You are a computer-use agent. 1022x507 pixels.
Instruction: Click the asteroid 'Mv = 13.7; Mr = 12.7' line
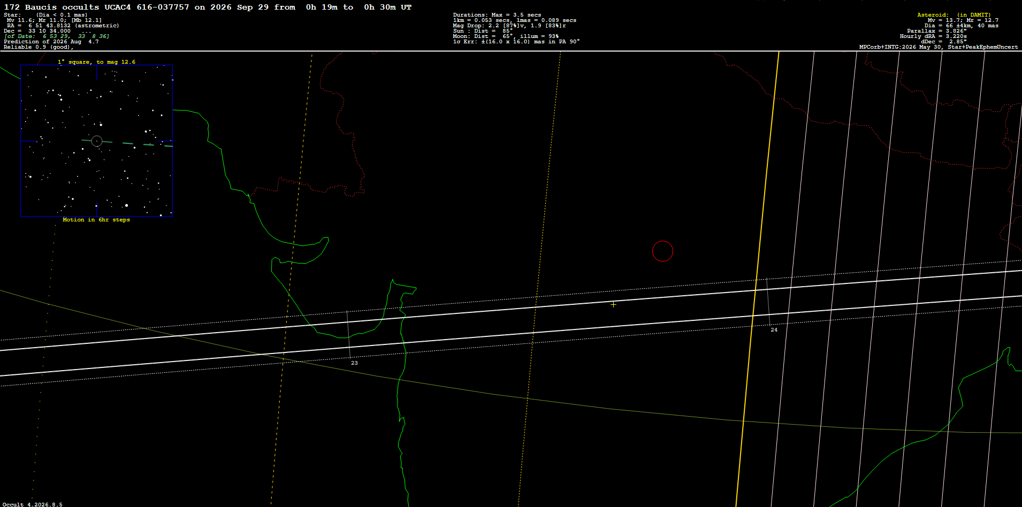pyautogui.click(x=963, y=20)
